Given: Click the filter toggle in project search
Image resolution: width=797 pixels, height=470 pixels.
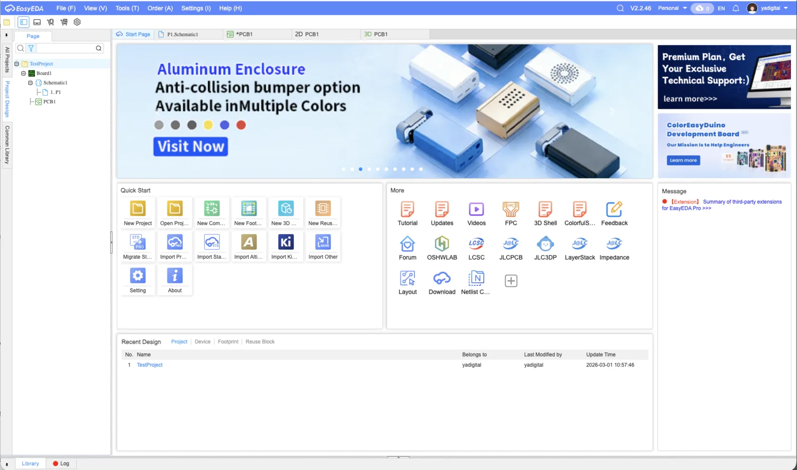Looking at the screenshot, I should tap(30, 48).
